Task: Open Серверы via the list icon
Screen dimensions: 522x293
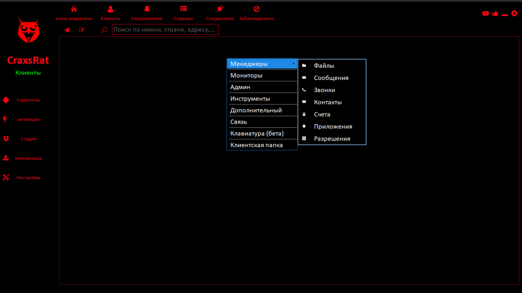Action: 183,8
